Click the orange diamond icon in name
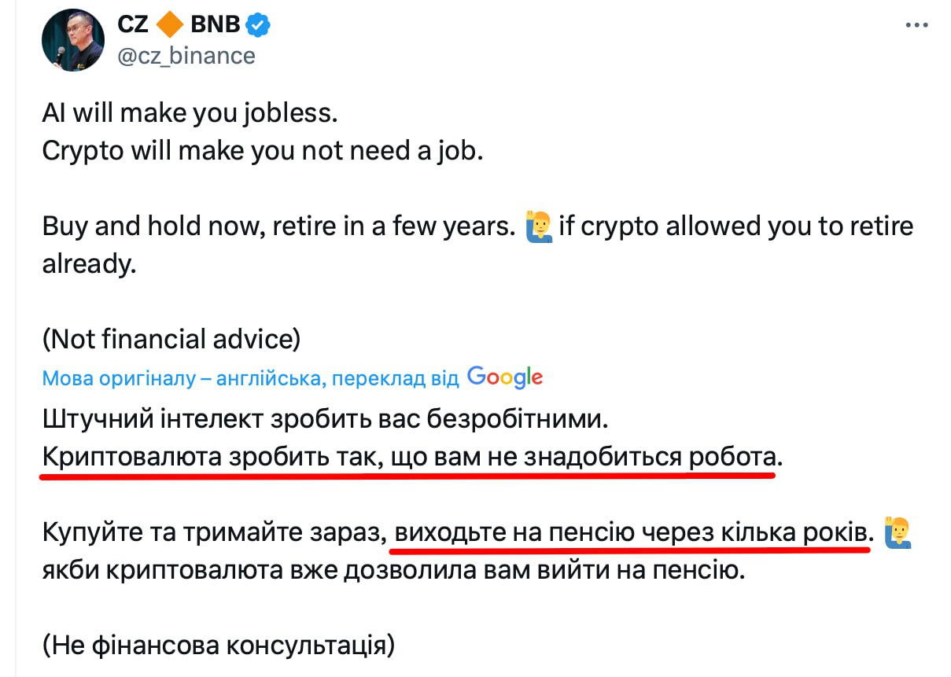Viewport: 951px width, 677px height. tap(168, 26)
